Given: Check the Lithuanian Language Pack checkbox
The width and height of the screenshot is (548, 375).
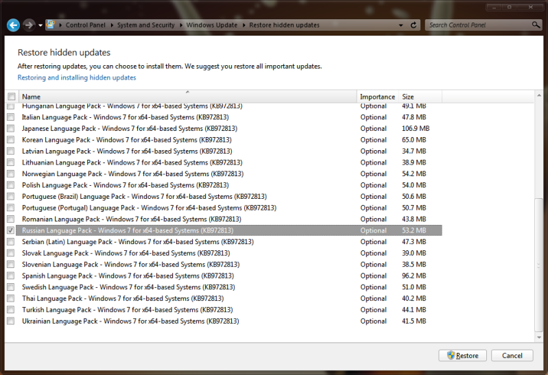Looking at the screenshot, I should point(11,162).
